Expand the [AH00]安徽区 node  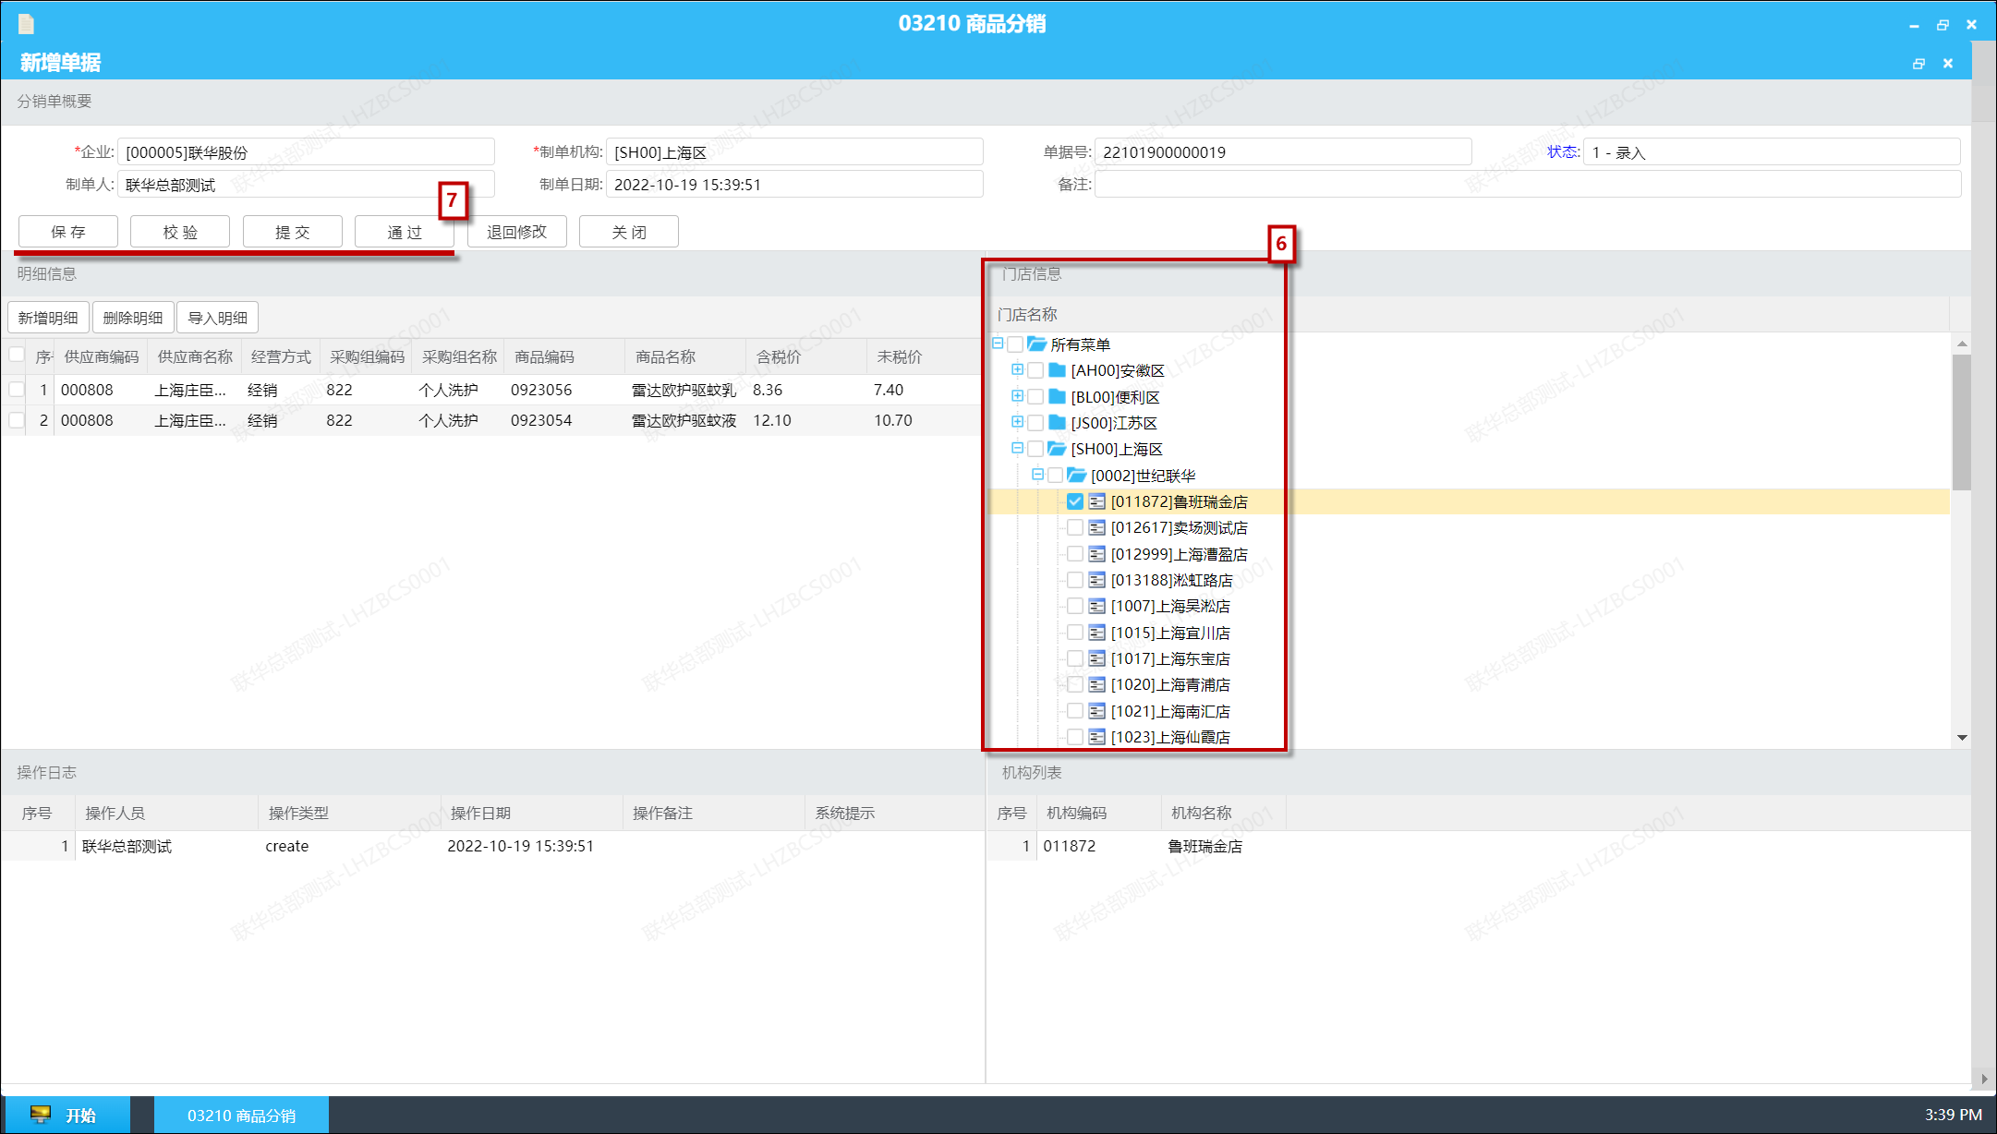tap(1017, 369)
